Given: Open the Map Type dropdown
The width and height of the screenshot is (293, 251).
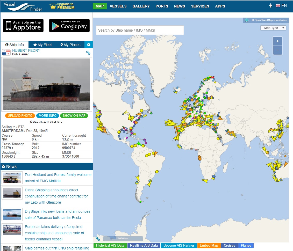Looking at the screenshot, I should [273, 28].
